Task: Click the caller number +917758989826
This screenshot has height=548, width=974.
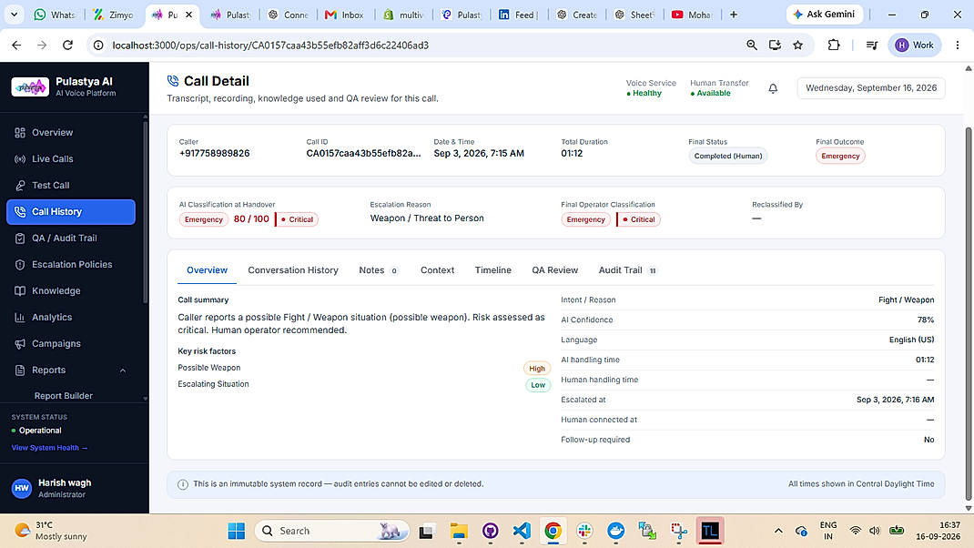Action: pyautogui.click(x=214, y=154)
